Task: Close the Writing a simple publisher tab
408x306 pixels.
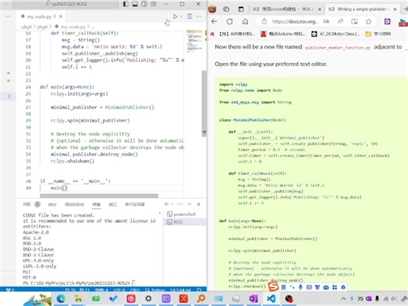Action: 395,9
